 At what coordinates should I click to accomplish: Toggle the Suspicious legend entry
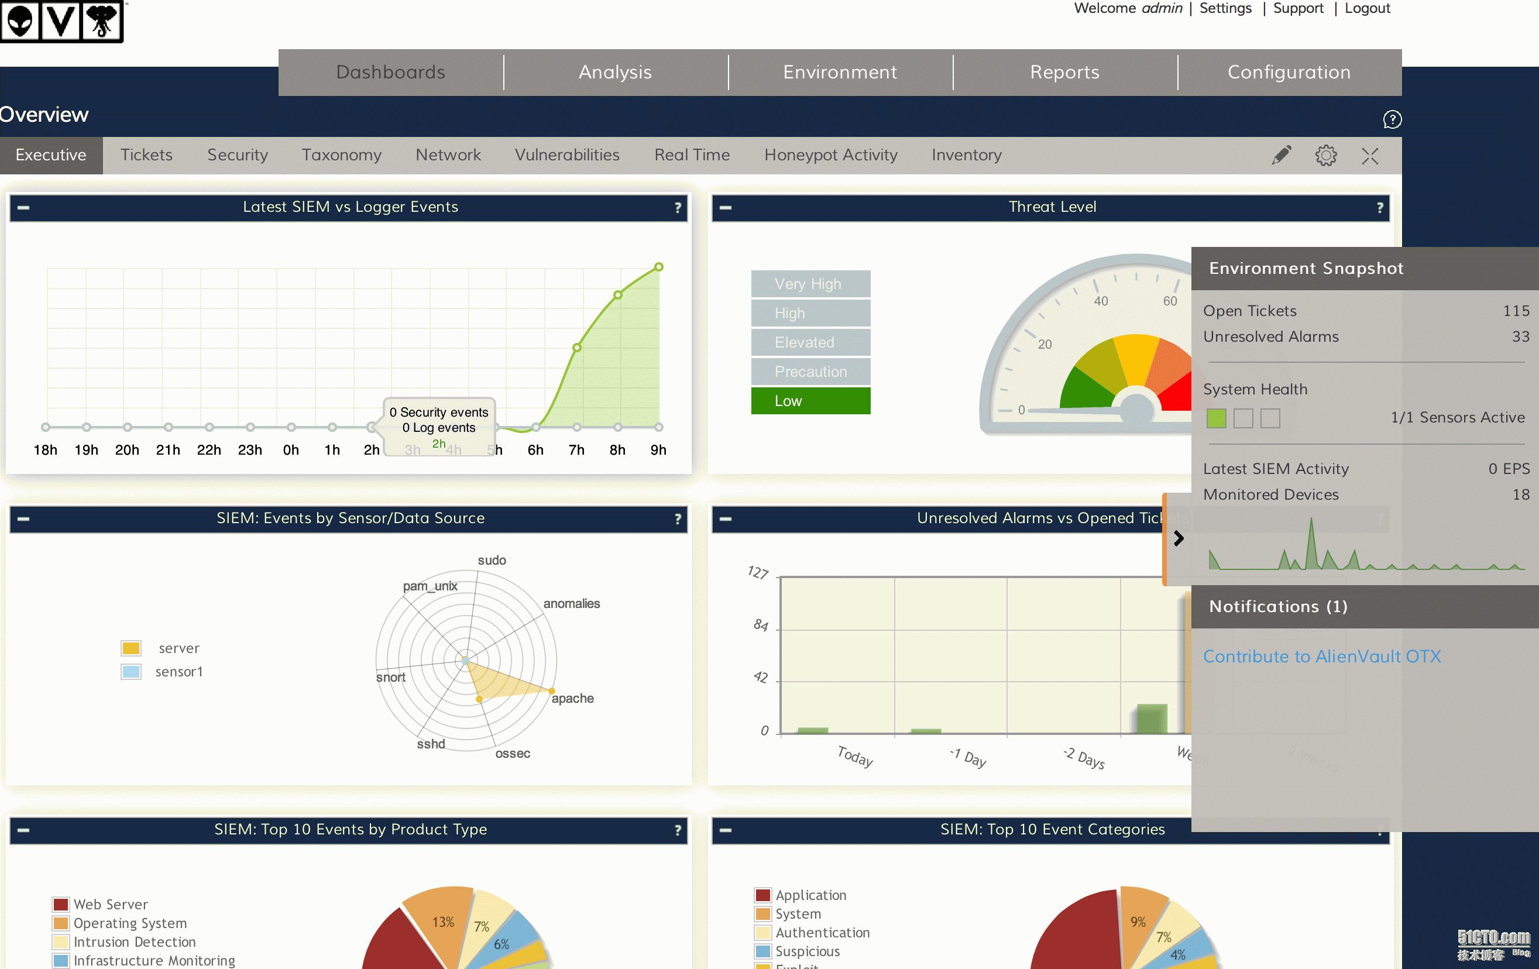(798, 952)
